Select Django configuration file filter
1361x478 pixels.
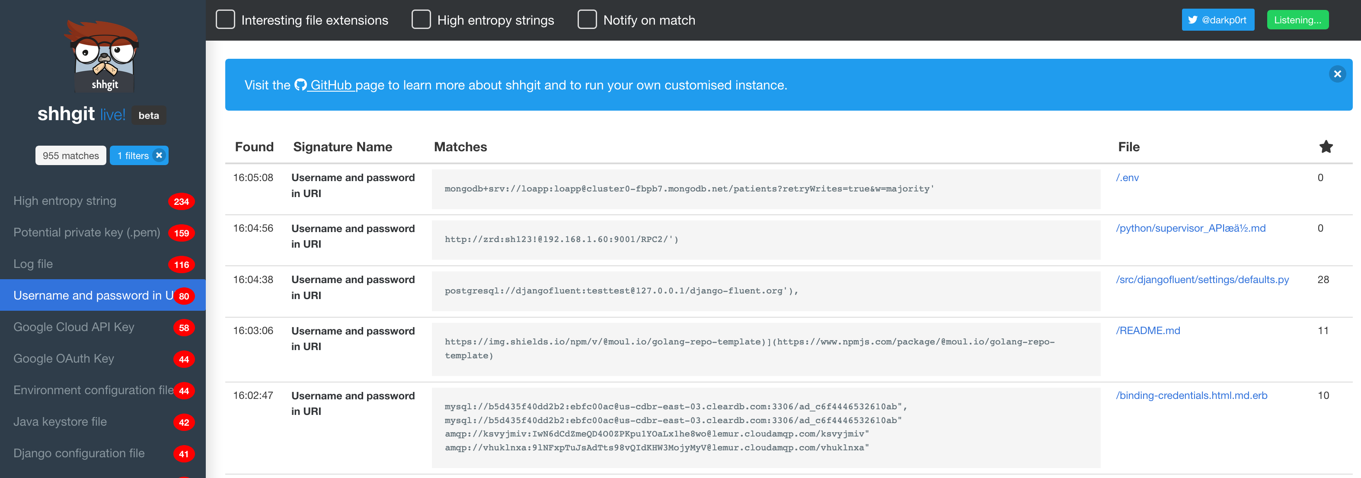pos(79,453)
